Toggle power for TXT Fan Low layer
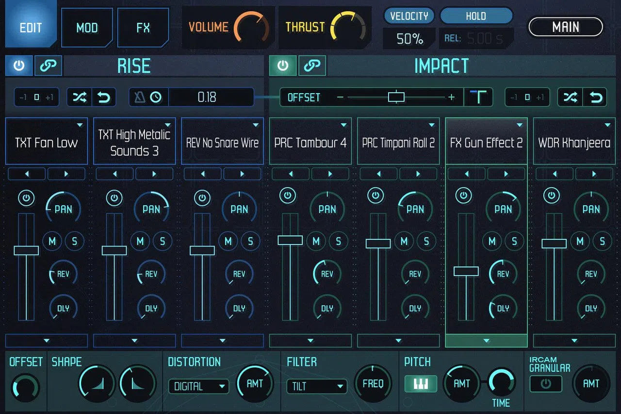 pos(26,198)
